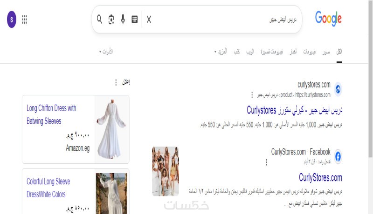The width and height of the screenshot is (373, 214).
Task: Open the CurlyStores.com Facebook result title
Action: coord(320,177)
